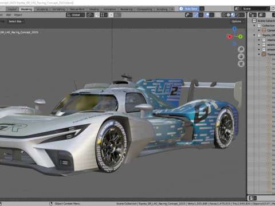Toggle the camera view button
This screenshot has width=275, height=206.
pyautogui.click(x=241, y=64)
